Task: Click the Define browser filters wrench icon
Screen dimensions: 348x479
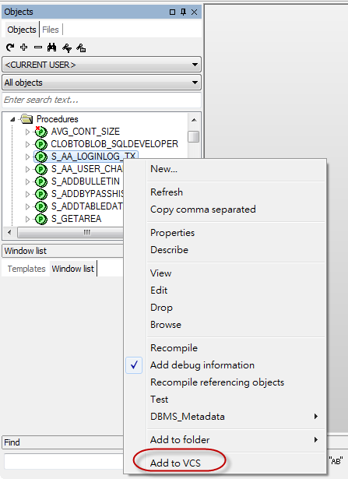Action: (x=67, y=48)
